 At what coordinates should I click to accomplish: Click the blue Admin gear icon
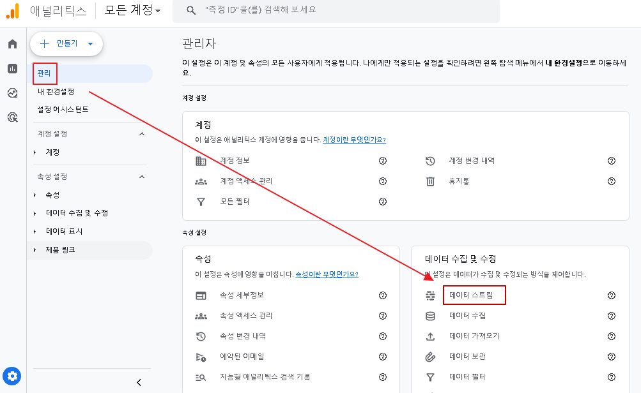[x=12, y=376]
